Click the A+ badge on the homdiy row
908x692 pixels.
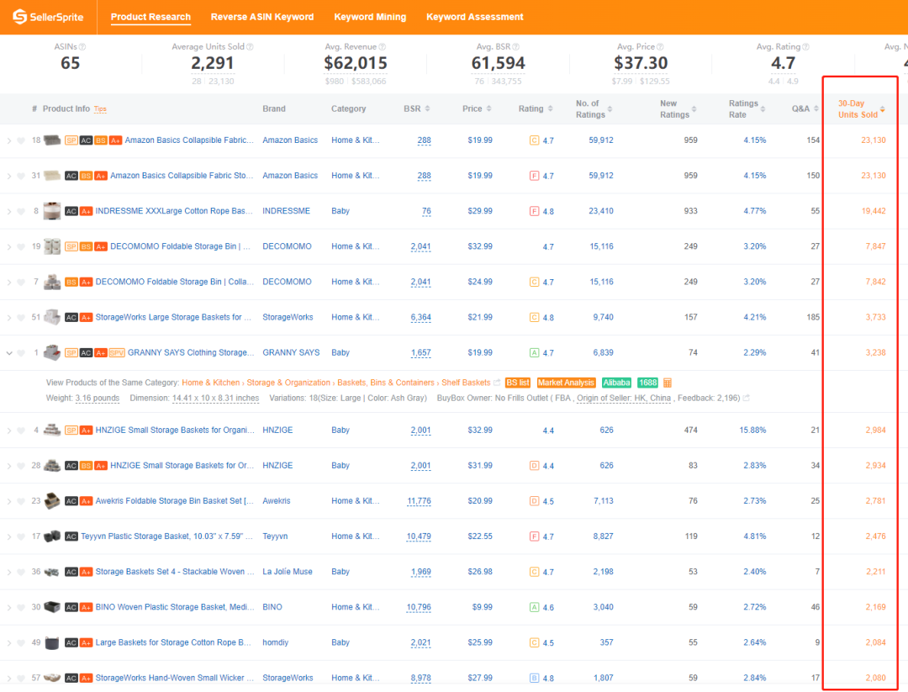coord(87,642)
